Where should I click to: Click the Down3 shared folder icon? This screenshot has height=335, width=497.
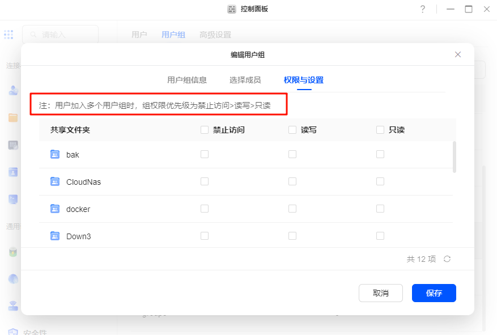pos(55,236)
